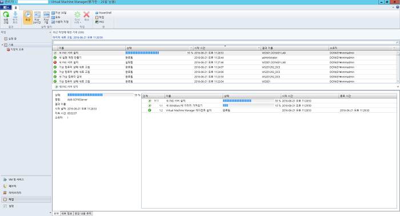Viewport: 400px width, 216px height.
Task: Select the Recent clock filter icon
Action: (28, 15)
